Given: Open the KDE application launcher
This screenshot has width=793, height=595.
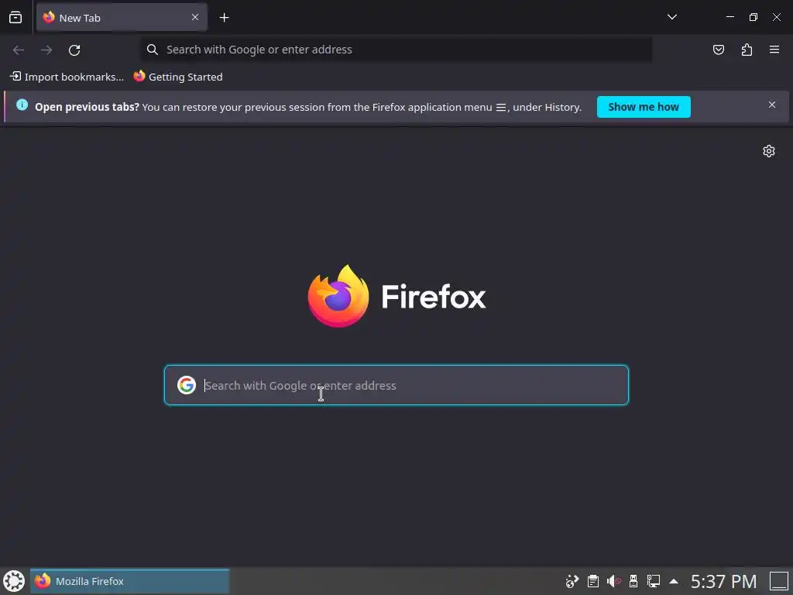Looking at the screenshot, I should point(14,581).
